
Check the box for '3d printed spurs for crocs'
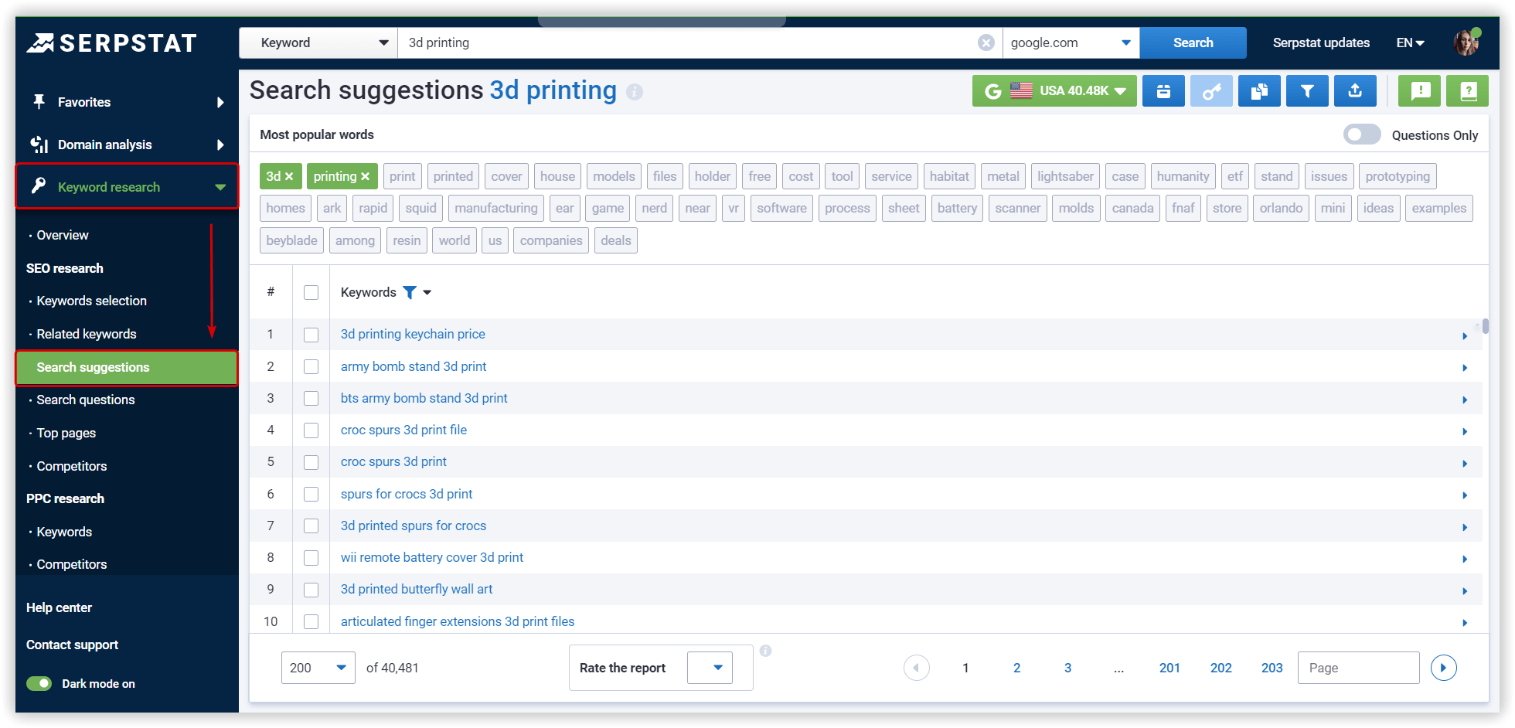pyautogui.click(x=311, y=526)
